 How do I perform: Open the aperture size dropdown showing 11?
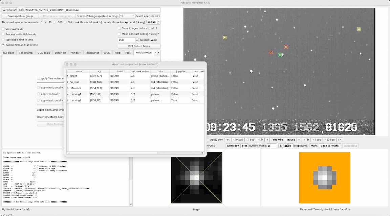(127, 16)
